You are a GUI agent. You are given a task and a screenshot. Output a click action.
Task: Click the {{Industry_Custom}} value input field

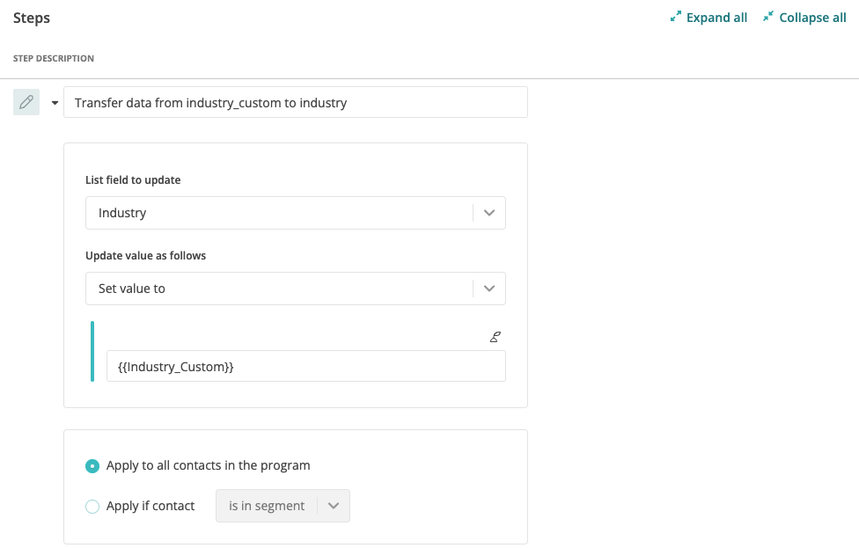(305, 366)
